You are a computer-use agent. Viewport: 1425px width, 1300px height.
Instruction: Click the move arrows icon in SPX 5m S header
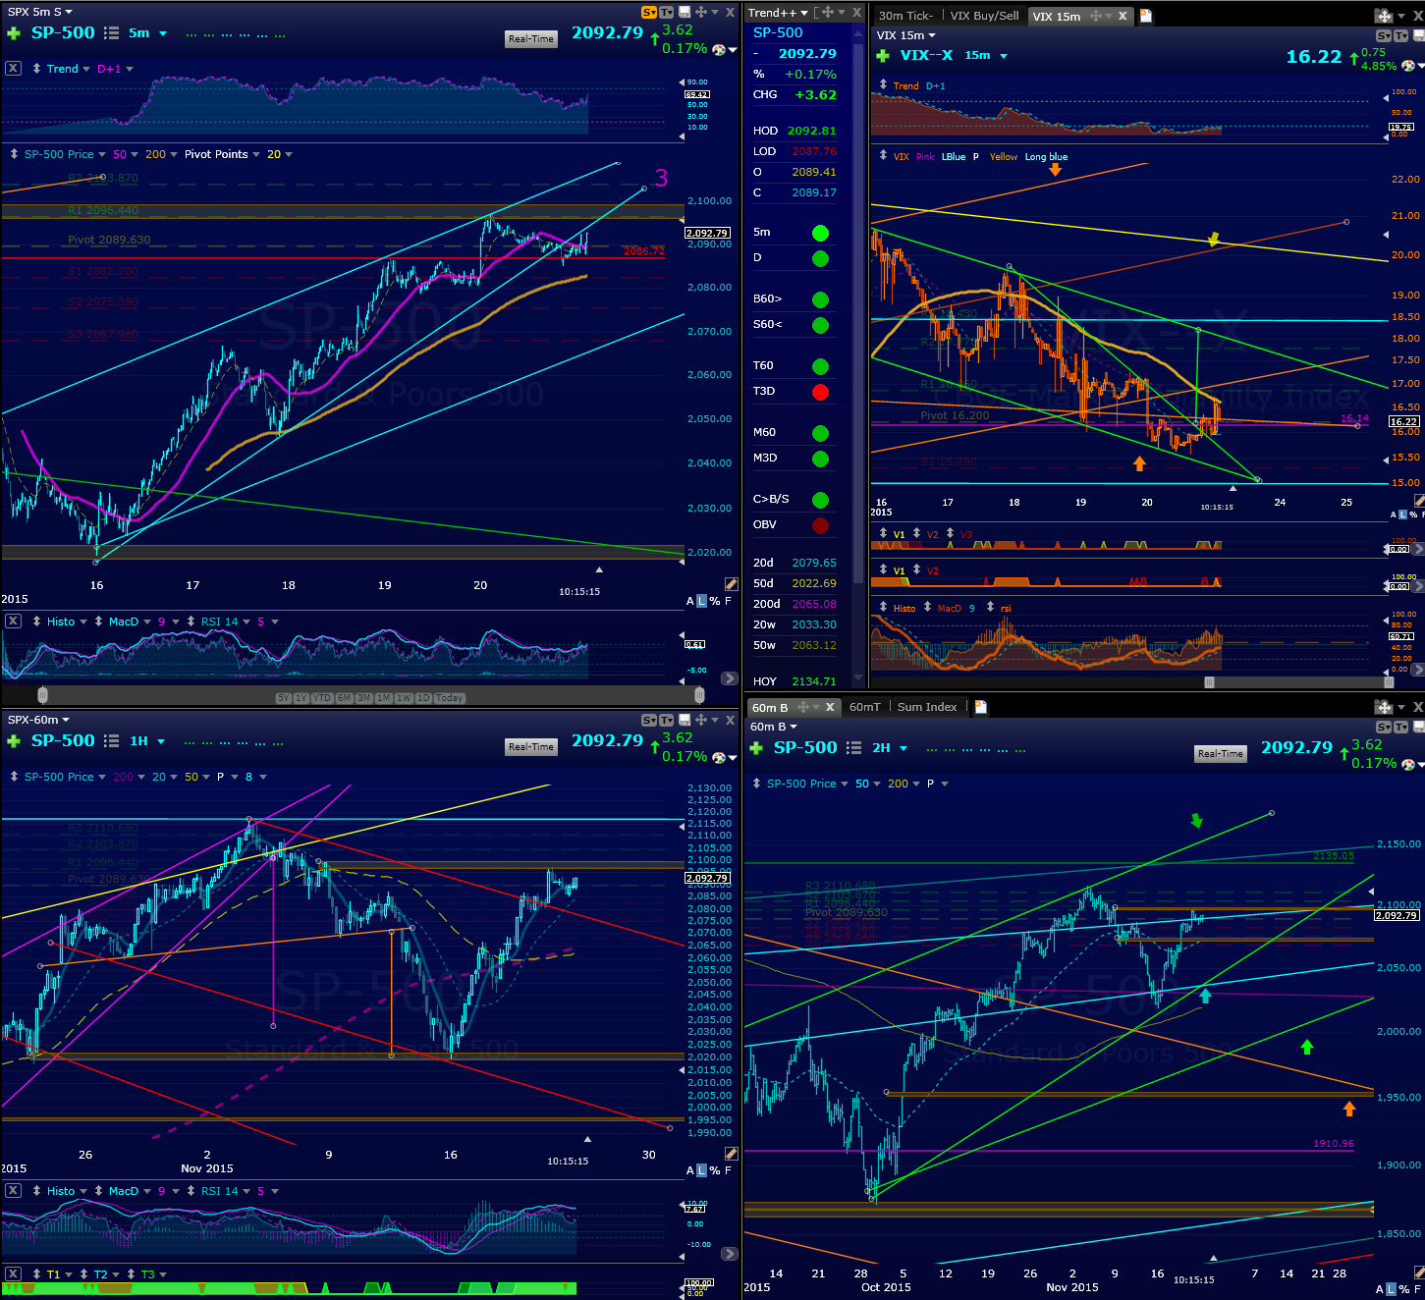[x=700, y=12]
